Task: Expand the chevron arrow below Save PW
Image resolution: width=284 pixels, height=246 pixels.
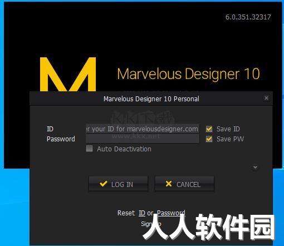Action: (256, 168)
